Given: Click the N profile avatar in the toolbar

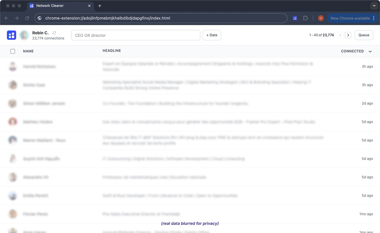Looking at the screenshot, I should (321, 18).
